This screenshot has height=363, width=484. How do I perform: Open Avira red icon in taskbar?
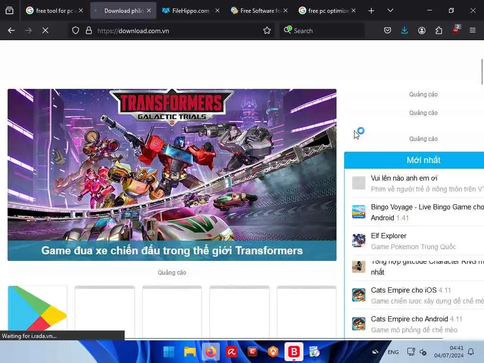click(x=232, y=352)
